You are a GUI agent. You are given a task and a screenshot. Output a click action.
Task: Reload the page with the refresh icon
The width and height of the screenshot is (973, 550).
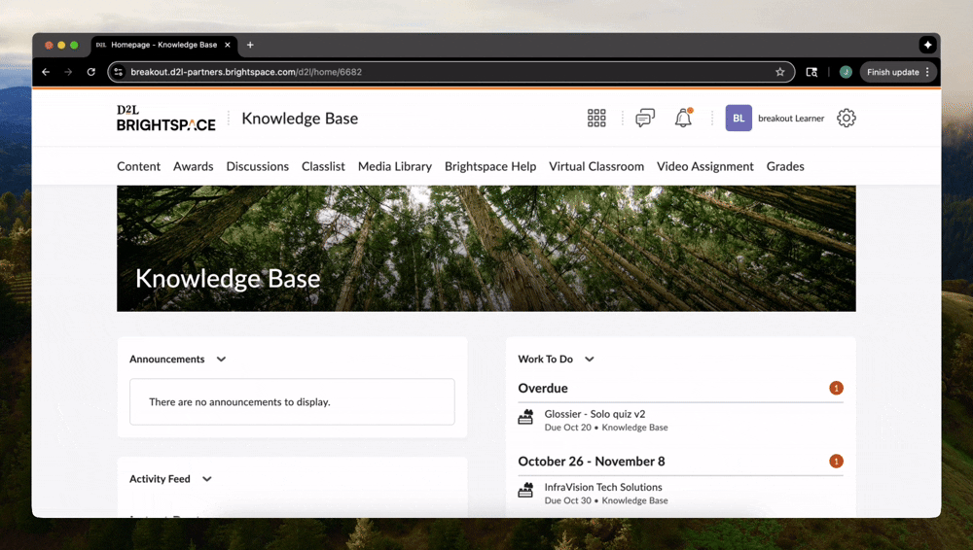91,72
